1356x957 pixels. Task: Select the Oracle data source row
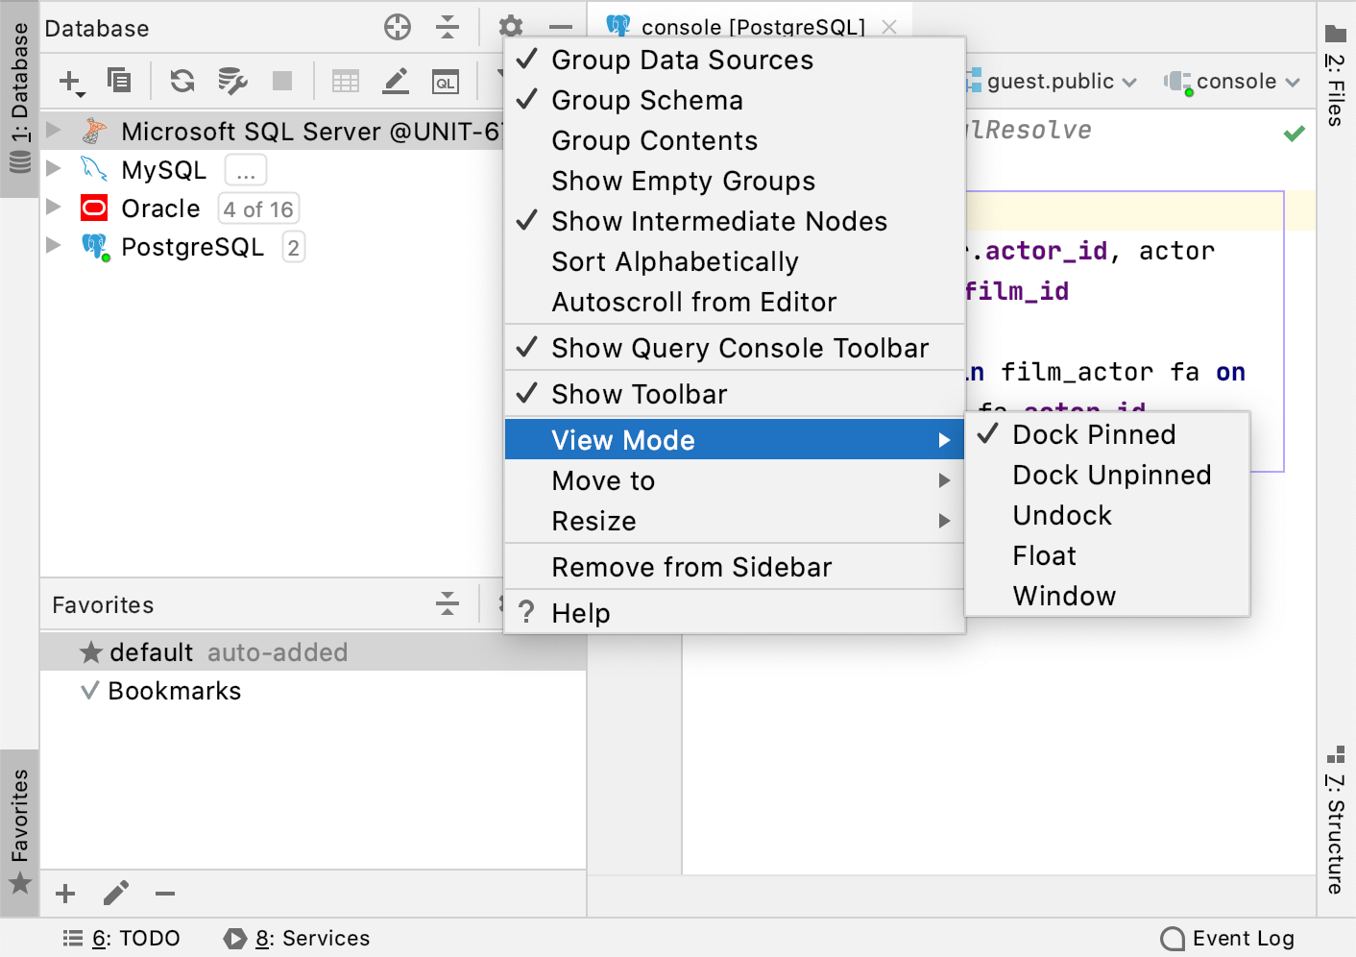[272, 209]
